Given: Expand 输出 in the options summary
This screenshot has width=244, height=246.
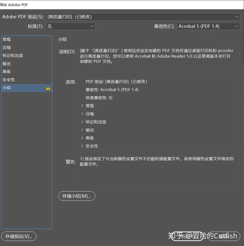Looking at the screenshot, I should [82, 130].
